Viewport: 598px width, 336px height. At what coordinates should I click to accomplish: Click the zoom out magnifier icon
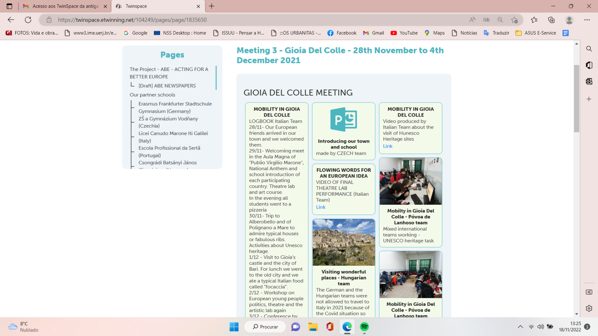[500, 20]
